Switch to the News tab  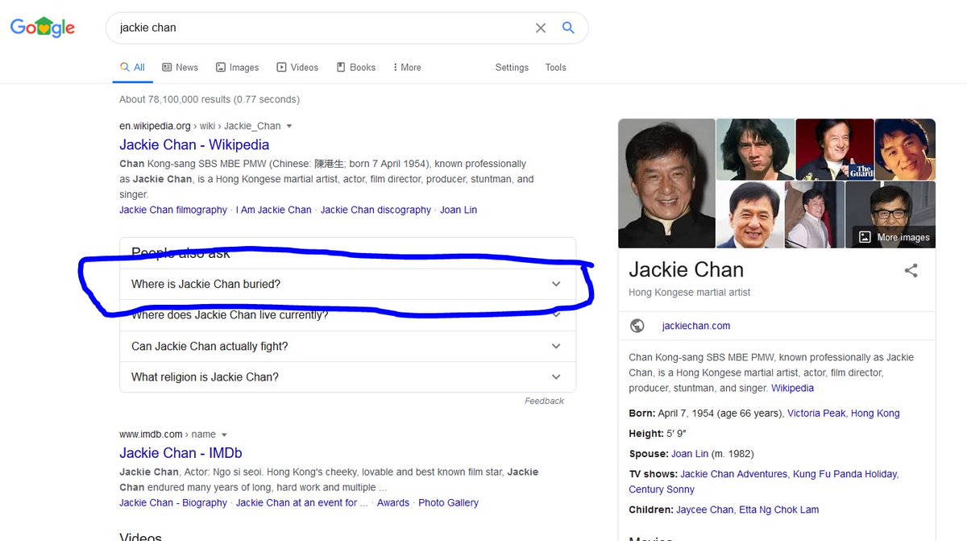[180, 68]
